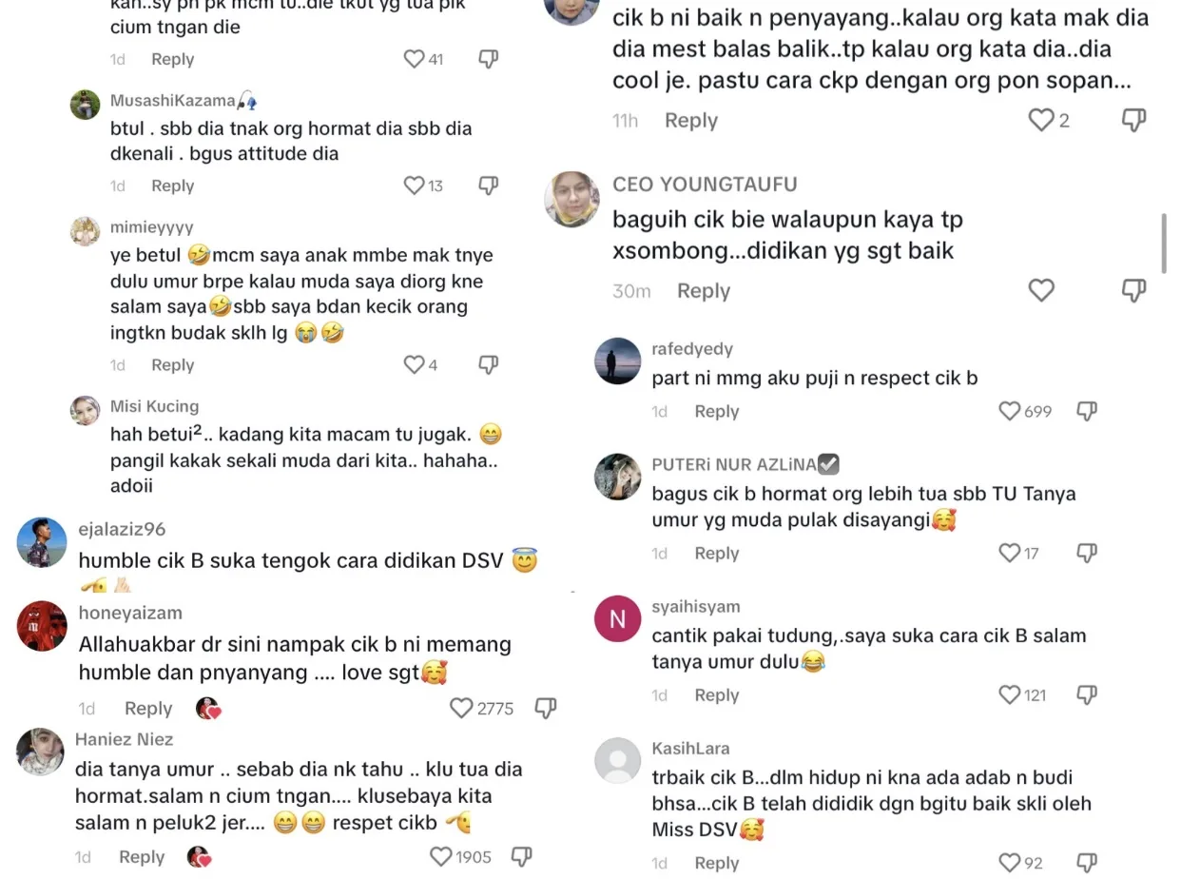Like PUTERi NUR AZLiNA's comment
The width and height of the screenshot is (1181, 879).
[1010, 553]
